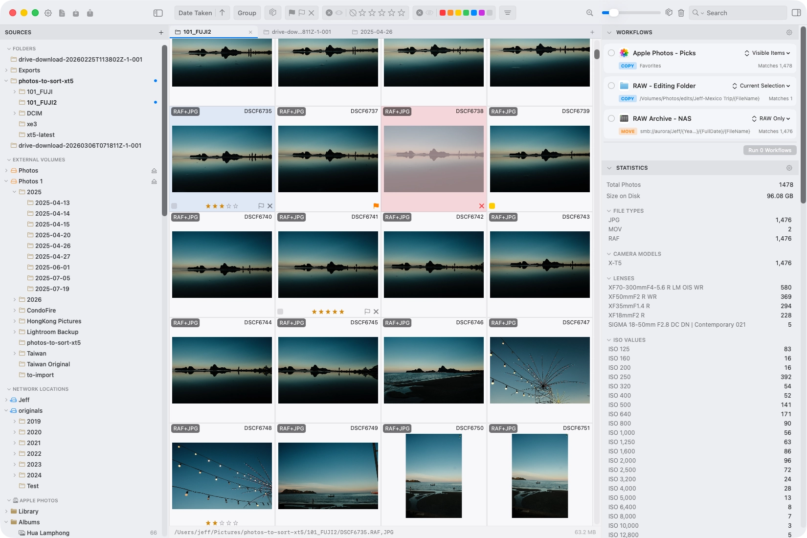The image size is (807, 538).
Task: Click the import (download) icon in toolbar
Action: tap(76, 13)
